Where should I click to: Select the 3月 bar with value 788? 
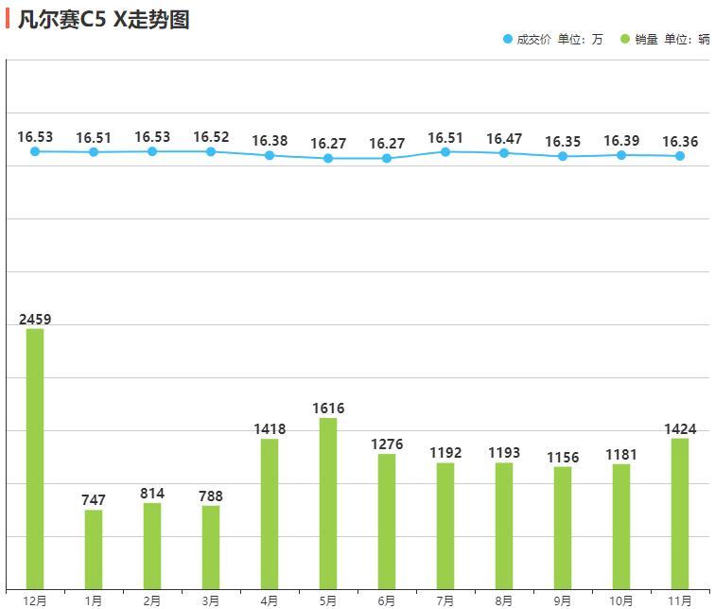(211, 547)
